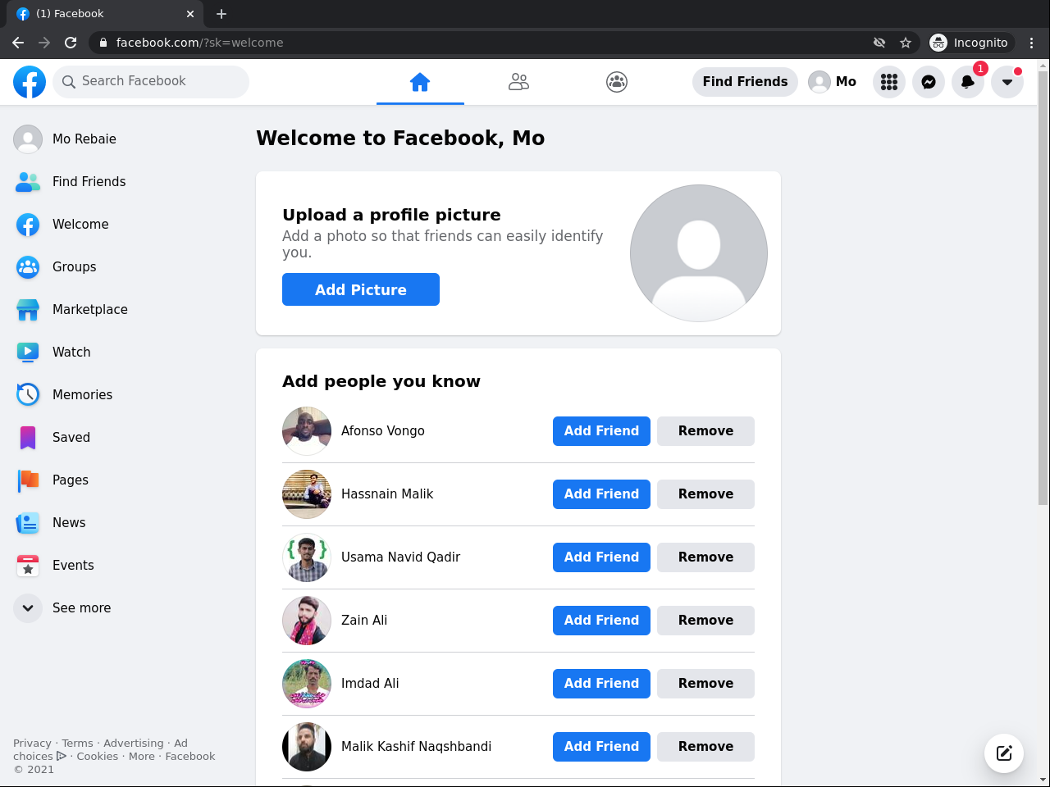Open Hassnain Malik's profile photo
Viewport: 1050px width, 787px height.
[307, 494]
